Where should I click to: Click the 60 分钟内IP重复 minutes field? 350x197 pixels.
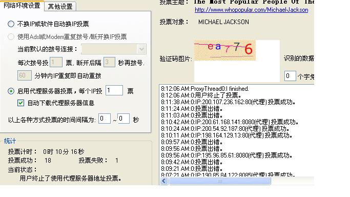tap(25, 75)
